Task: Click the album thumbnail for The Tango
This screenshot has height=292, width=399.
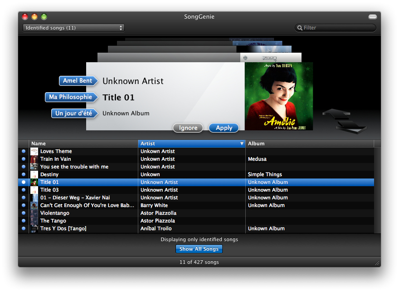Action: pos(34,221)
